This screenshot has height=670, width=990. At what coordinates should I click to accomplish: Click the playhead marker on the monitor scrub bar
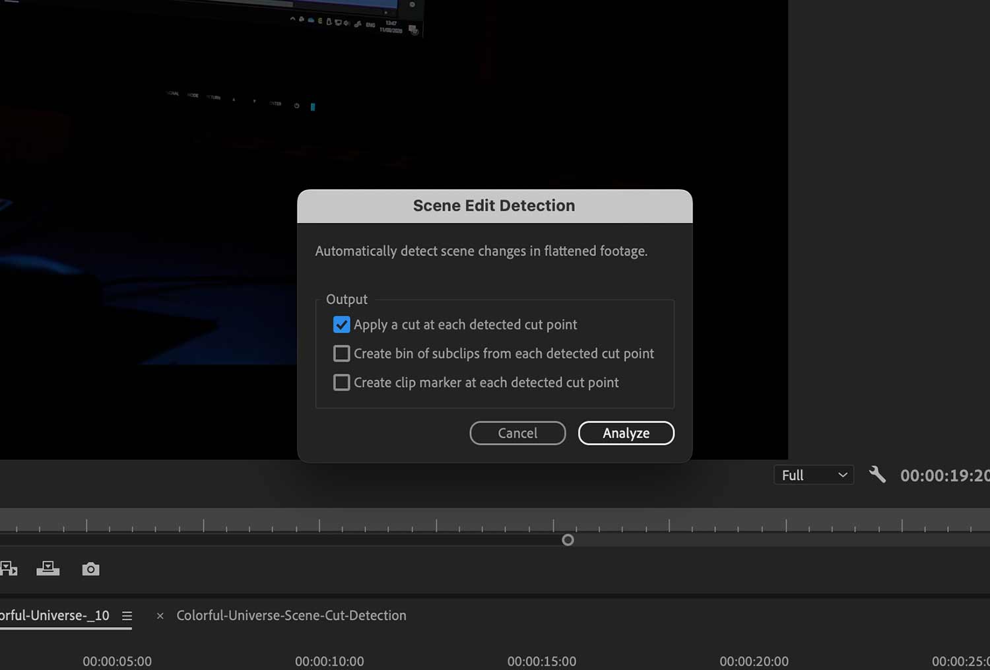coord(568,539)
